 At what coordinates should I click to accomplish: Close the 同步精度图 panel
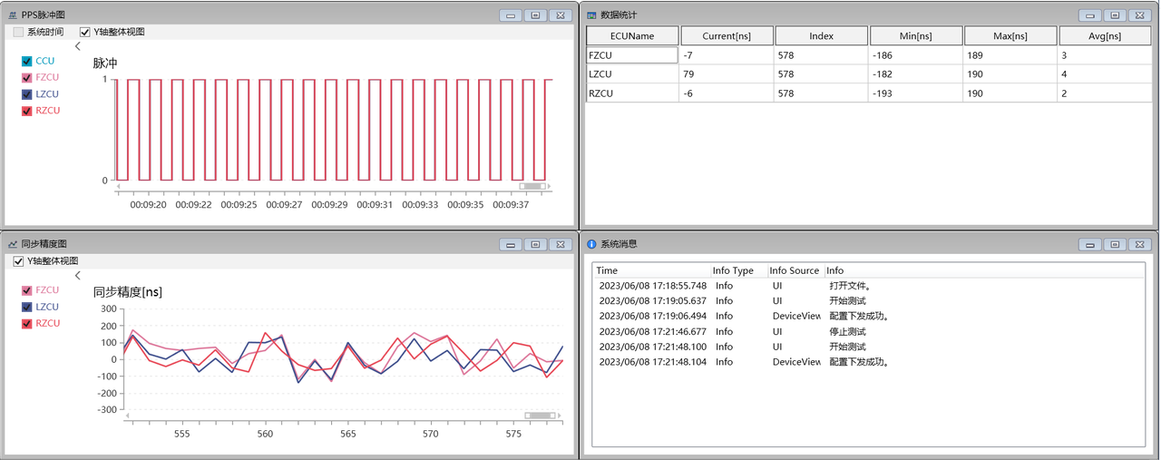point(561,244)
